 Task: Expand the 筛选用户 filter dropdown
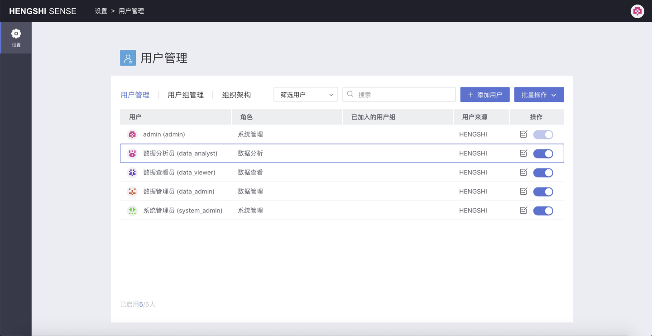pos(306,95)
